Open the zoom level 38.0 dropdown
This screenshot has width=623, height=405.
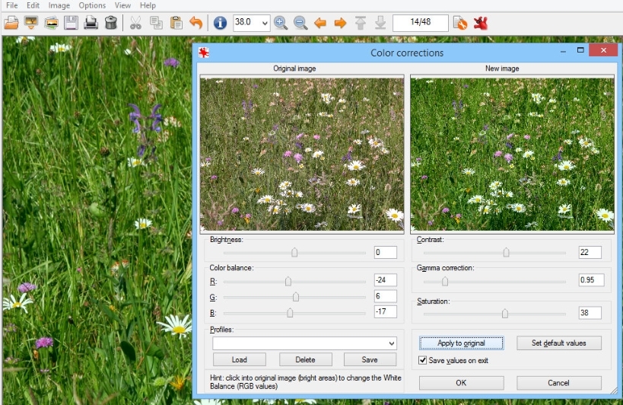[x=265, y=23]
